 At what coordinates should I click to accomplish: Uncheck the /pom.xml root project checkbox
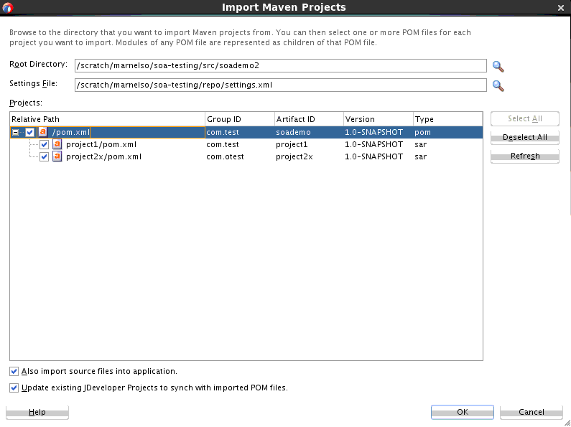[30, 132]
